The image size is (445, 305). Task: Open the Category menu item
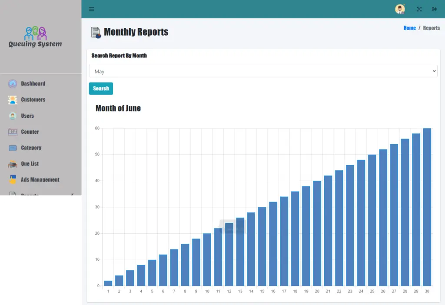coord(31,148)
